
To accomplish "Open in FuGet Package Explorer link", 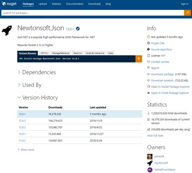I will point(170,93).
